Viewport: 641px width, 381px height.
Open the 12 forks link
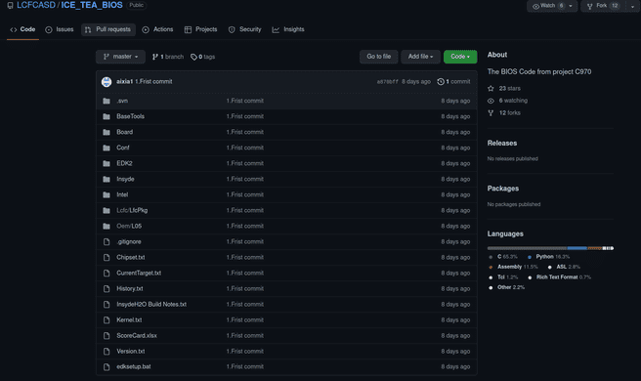[x=504, y=112]
